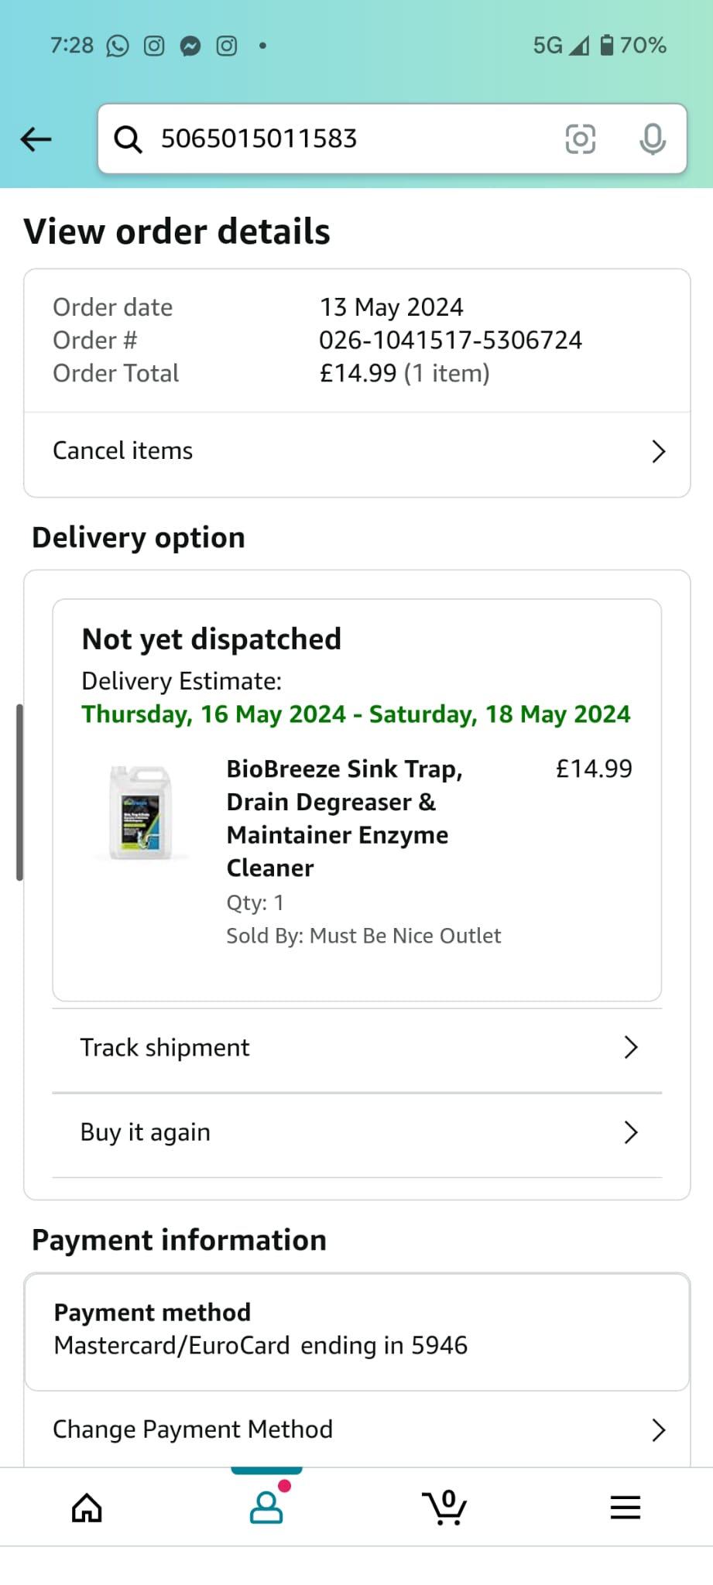Go to the Home tab icon
Image resolution: width=713 pixels, height=1585 pixels.
(x=87, y=1508)
